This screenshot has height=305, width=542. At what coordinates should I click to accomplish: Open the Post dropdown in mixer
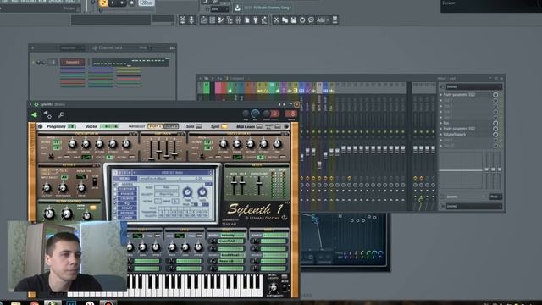[495, 197]
